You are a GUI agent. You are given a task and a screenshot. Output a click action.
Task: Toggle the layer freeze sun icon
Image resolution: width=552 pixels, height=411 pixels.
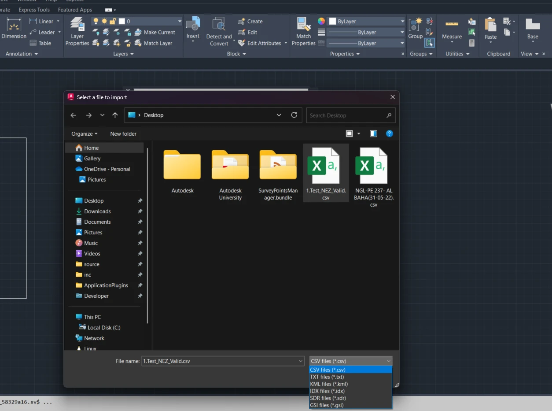104,21
